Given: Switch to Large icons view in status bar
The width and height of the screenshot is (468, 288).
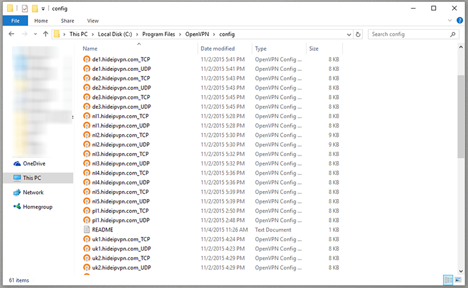Looking at the screenshot, I should 458,280.
